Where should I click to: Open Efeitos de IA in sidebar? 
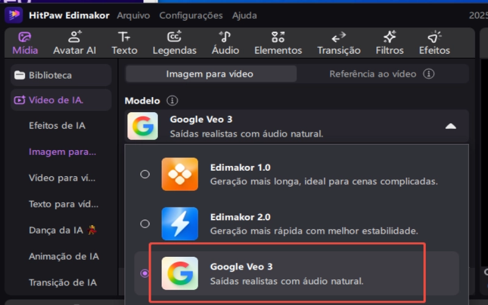tap(57, 126)
